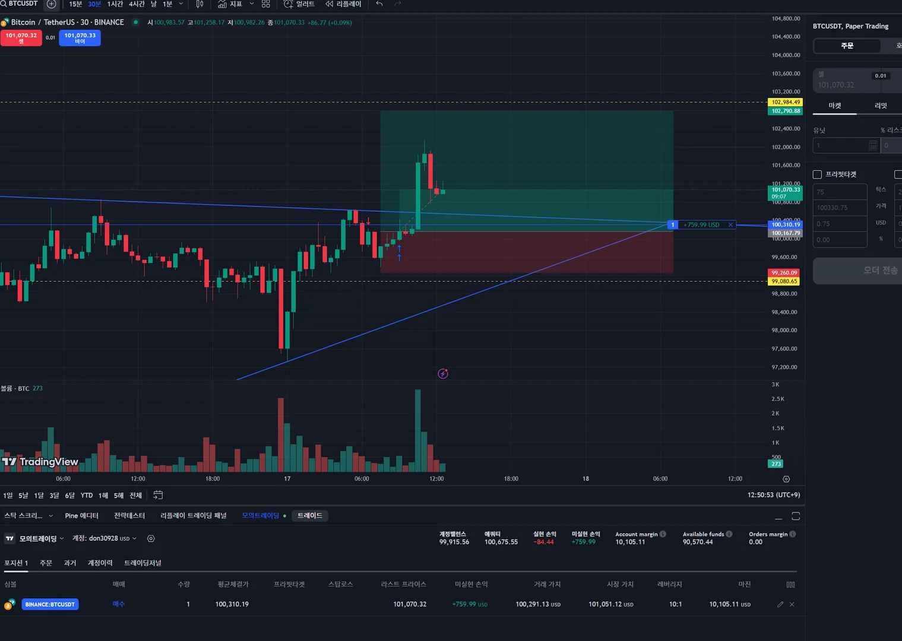Click the redo arrow

coord(398,4)
